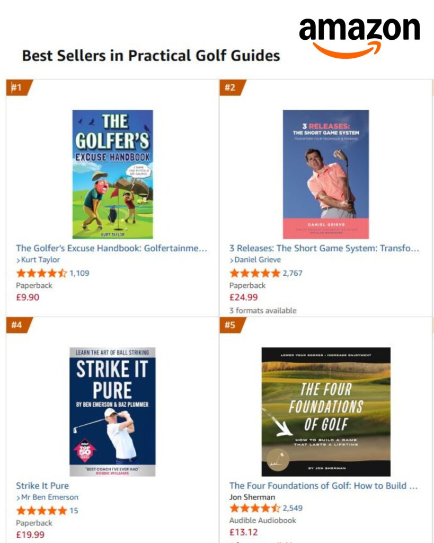Open 3 Releases: The Short Game System link
The width and height of the screenshot is (434, 543).
click(x=324, y=248)
